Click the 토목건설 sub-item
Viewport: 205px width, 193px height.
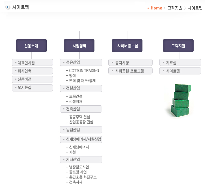76,96
